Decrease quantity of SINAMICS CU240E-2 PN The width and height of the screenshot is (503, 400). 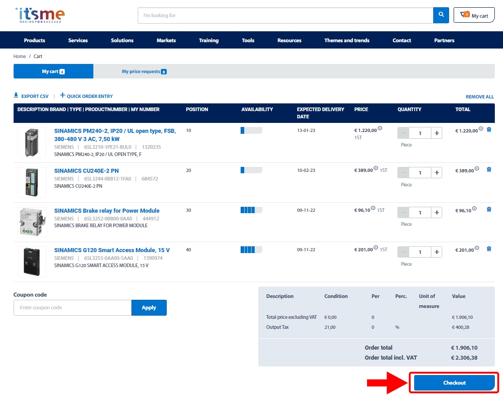point(403,173)
